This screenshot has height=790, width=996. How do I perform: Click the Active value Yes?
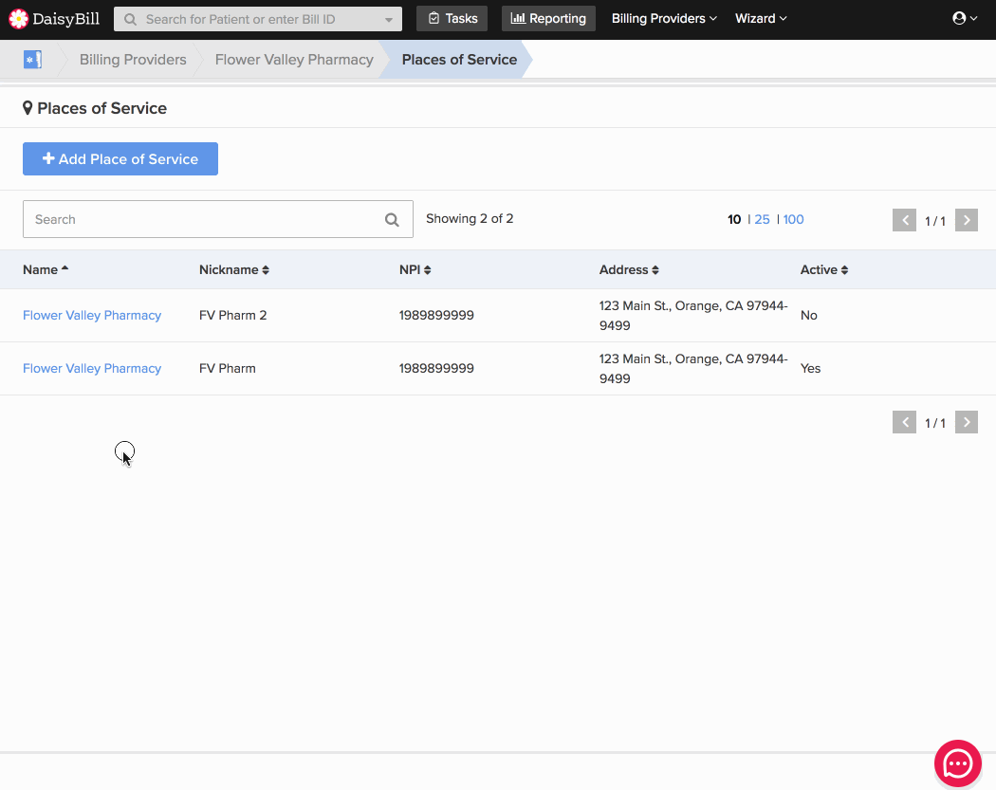coord(810,368)
